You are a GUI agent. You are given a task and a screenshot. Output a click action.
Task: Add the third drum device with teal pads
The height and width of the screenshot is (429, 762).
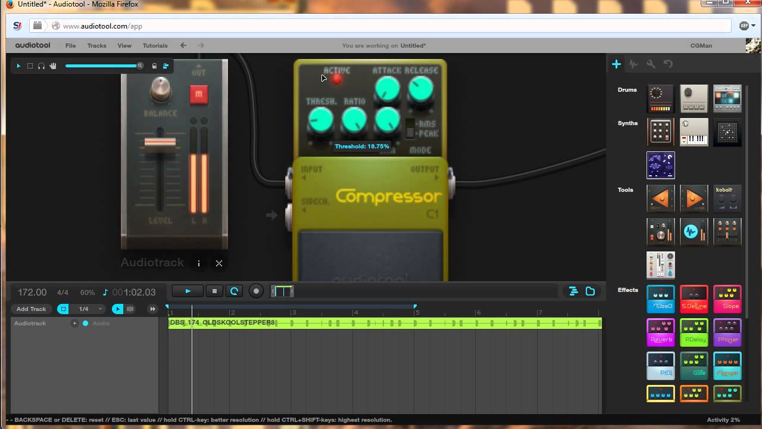(x=727, y=99)
